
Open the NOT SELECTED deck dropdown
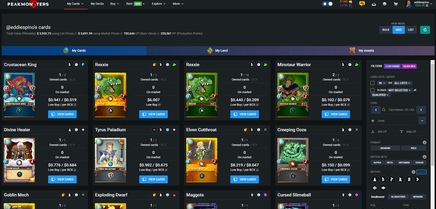(400, 90)
